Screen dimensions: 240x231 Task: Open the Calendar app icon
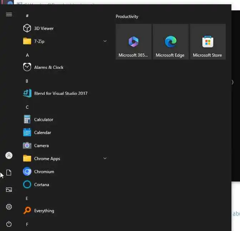pyautogui.click(x=27, y=132)
